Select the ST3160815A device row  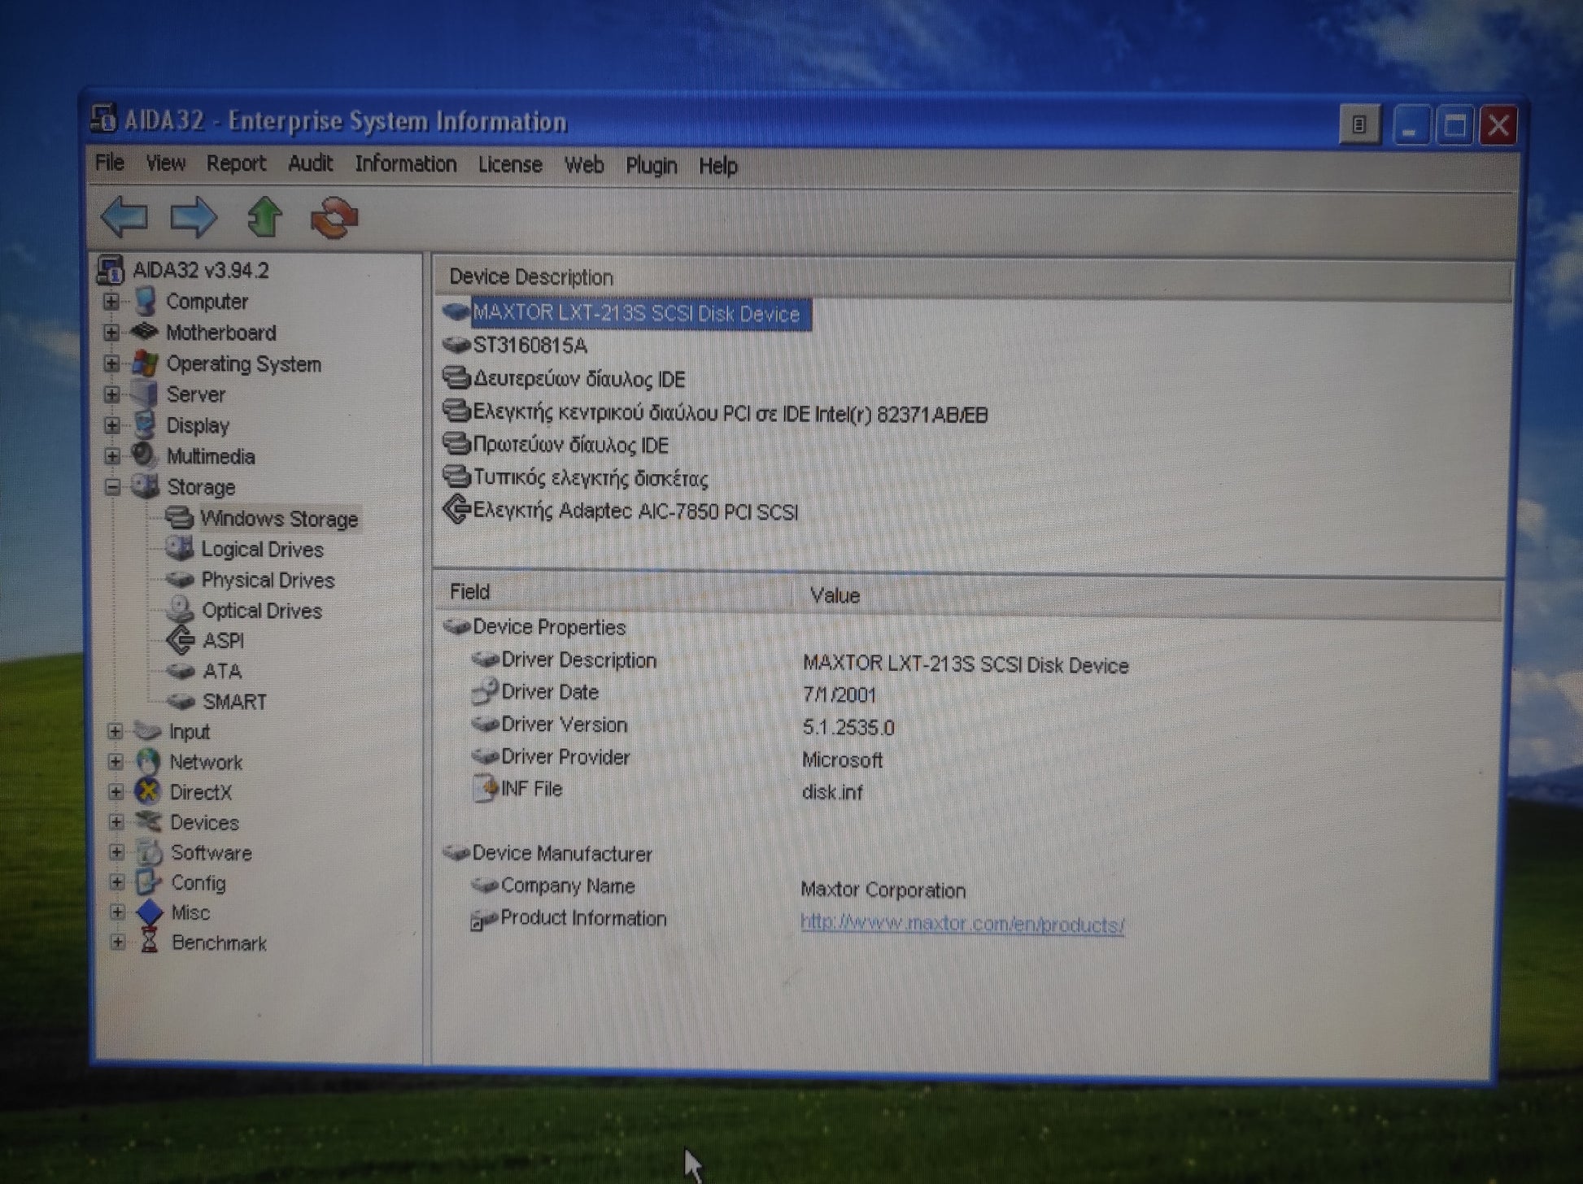pyautogui.click(x=530, y=346)
